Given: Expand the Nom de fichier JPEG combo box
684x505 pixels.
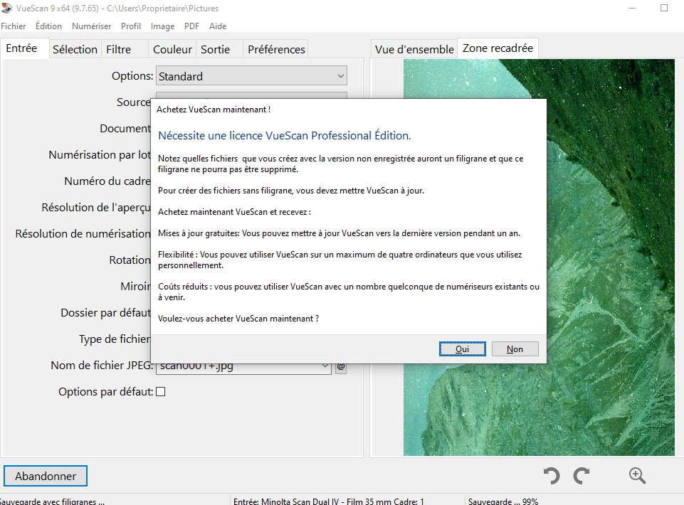Looking at the screenshot, I should (325, 366).
